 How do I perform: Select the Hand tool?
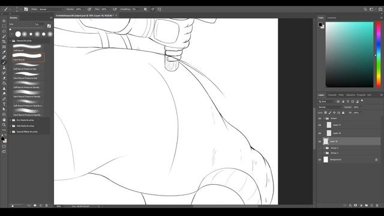click(4, 119)
